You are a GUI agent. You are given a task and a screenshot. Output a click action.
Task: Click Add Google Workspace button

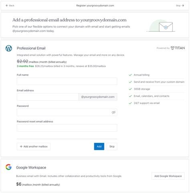(168, 176)
